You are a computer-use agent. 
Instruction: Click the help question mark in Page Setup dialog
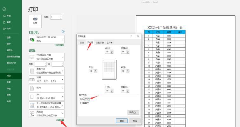[x=131, y=37]
